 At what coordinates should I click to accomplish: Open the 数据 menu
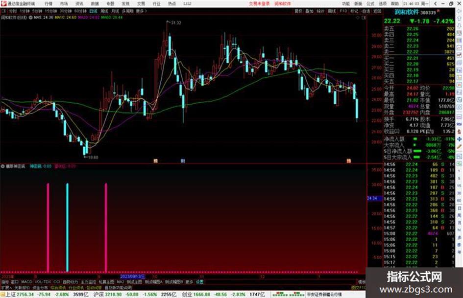click(x=95, y=3)
